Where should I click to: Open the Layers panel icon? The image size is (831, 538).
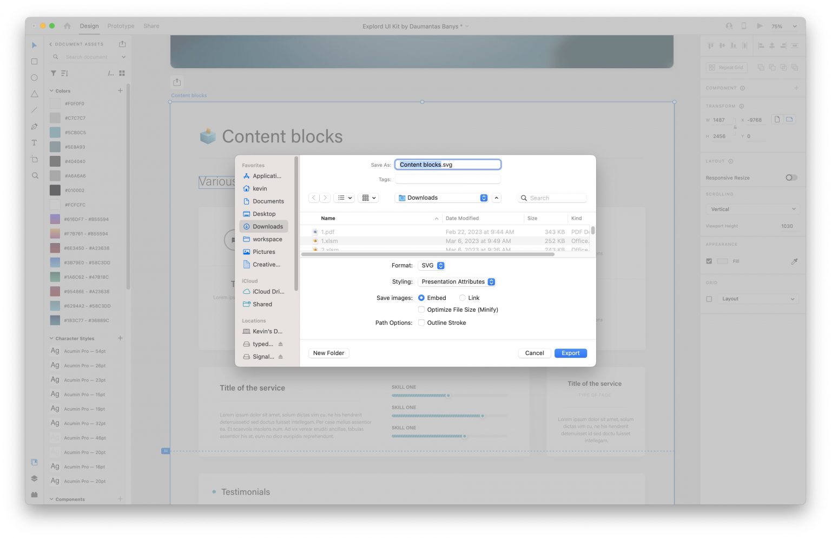click(x=34, y=478)
